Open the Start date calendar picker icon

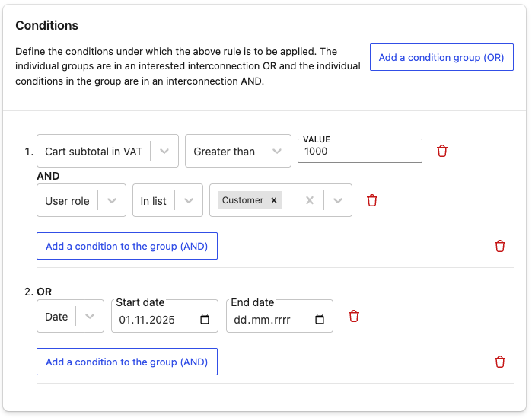pos(205,320)
